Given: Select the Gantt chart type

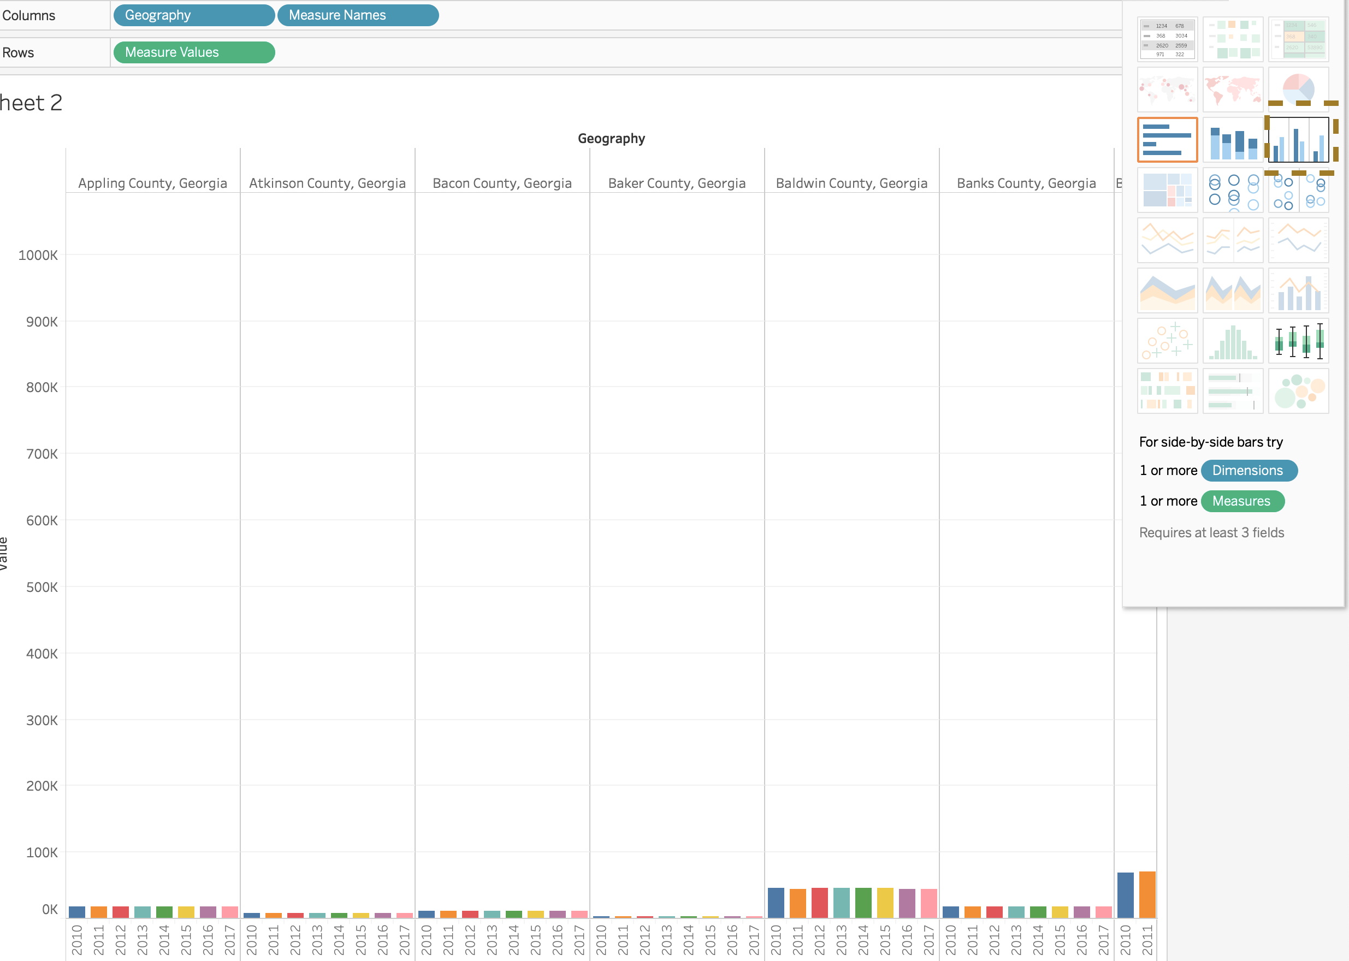Looking at the screenshot, I should (x=1167, y=390).
